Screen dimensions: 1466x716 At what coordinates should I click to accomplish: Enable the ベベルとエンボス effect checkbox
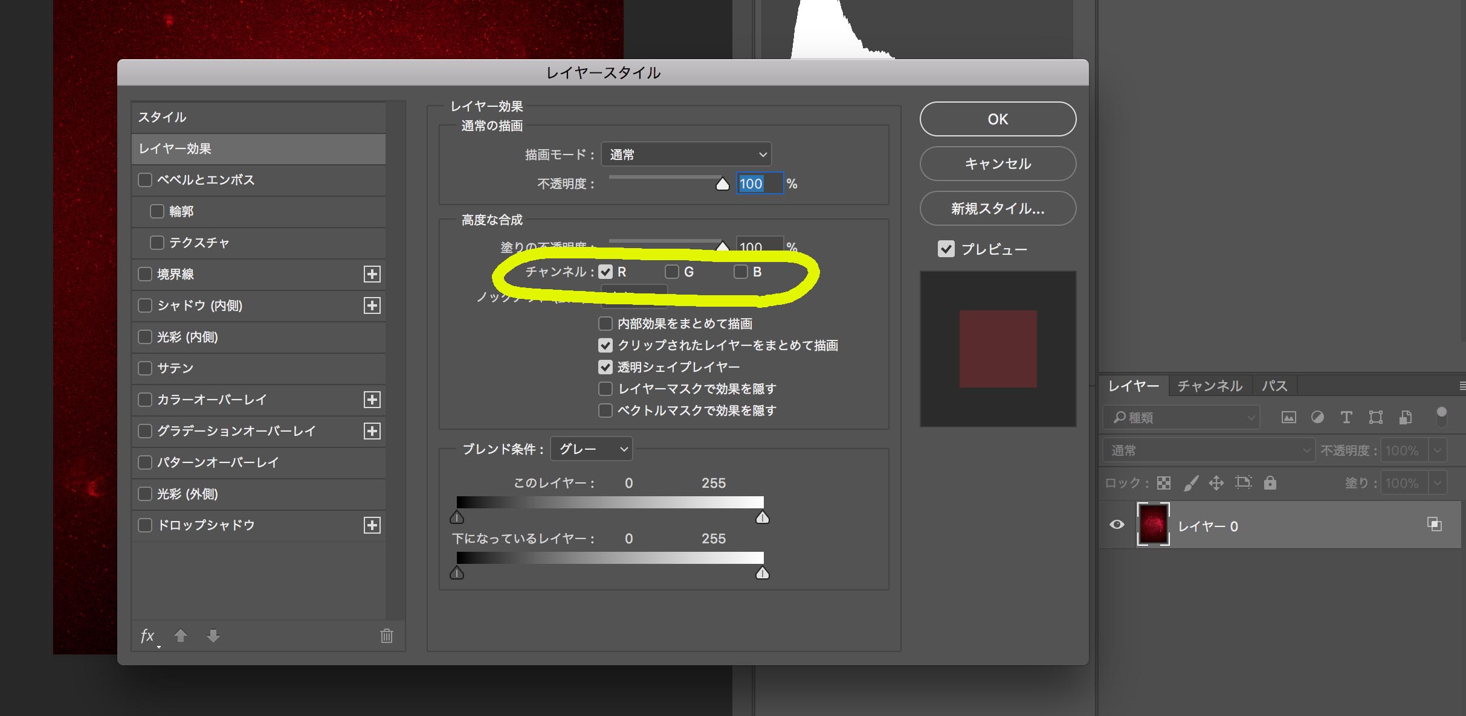[x=145, y=180]
